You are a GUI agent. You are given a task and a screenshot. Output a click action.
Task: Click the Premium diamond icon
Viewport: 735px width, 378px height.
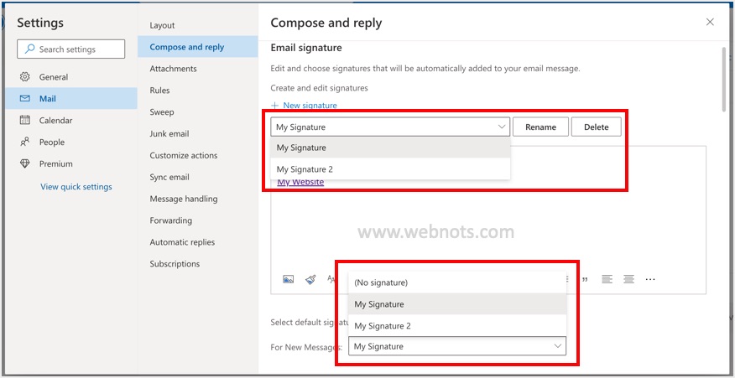coord(24,164)
